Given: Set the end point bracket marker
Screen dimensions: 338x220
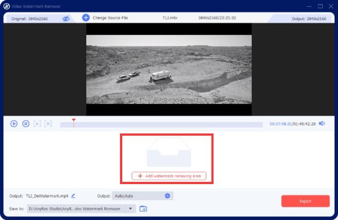Looking at the screenshot, I should point(48,123).
